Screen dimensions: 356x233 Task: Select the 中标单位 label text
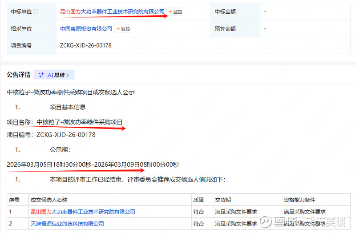[x=21, y=12]
